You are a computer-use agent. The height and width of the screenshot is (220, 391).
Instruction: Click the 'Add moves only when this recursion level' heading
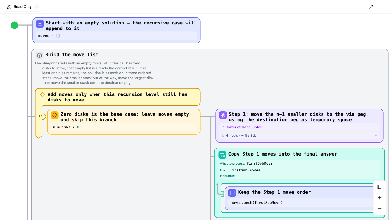pyautogui.click(x=118, y=97)
